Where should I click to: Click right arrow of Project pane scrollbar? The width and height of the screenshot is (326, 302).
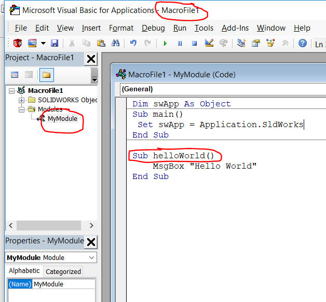[91, 226]
